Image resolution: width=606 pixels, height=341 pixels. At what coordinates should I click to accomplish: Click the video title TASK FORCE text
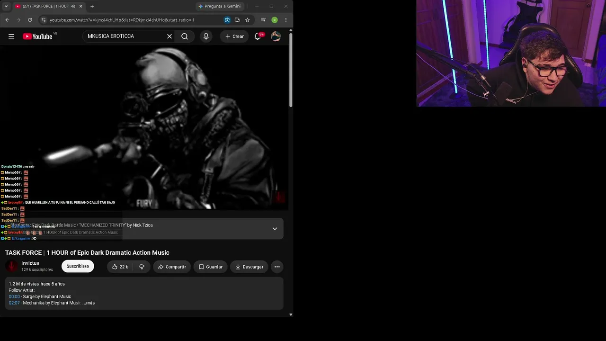[x=87, y=252]
